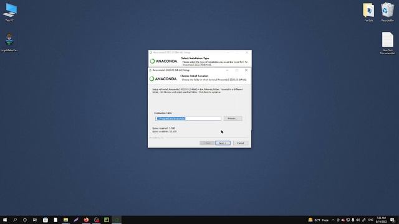Click the Destination Folder label
399x224 pixels.
tap(163, 113)
